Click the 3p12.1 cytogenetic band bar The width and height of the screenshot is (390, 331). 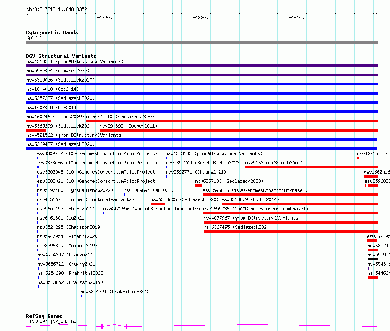coord(202,43)
